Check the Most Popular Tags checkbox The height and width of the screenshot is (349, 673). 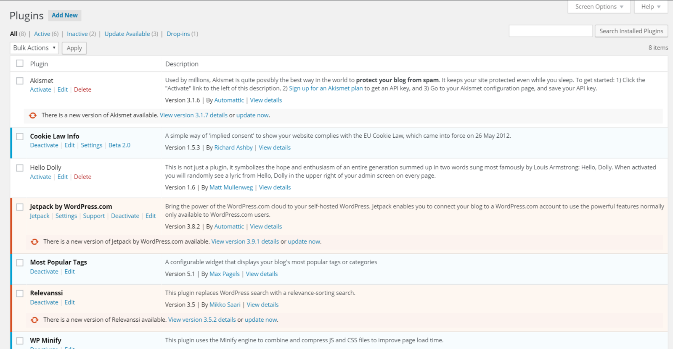click(x=20, y=263)
